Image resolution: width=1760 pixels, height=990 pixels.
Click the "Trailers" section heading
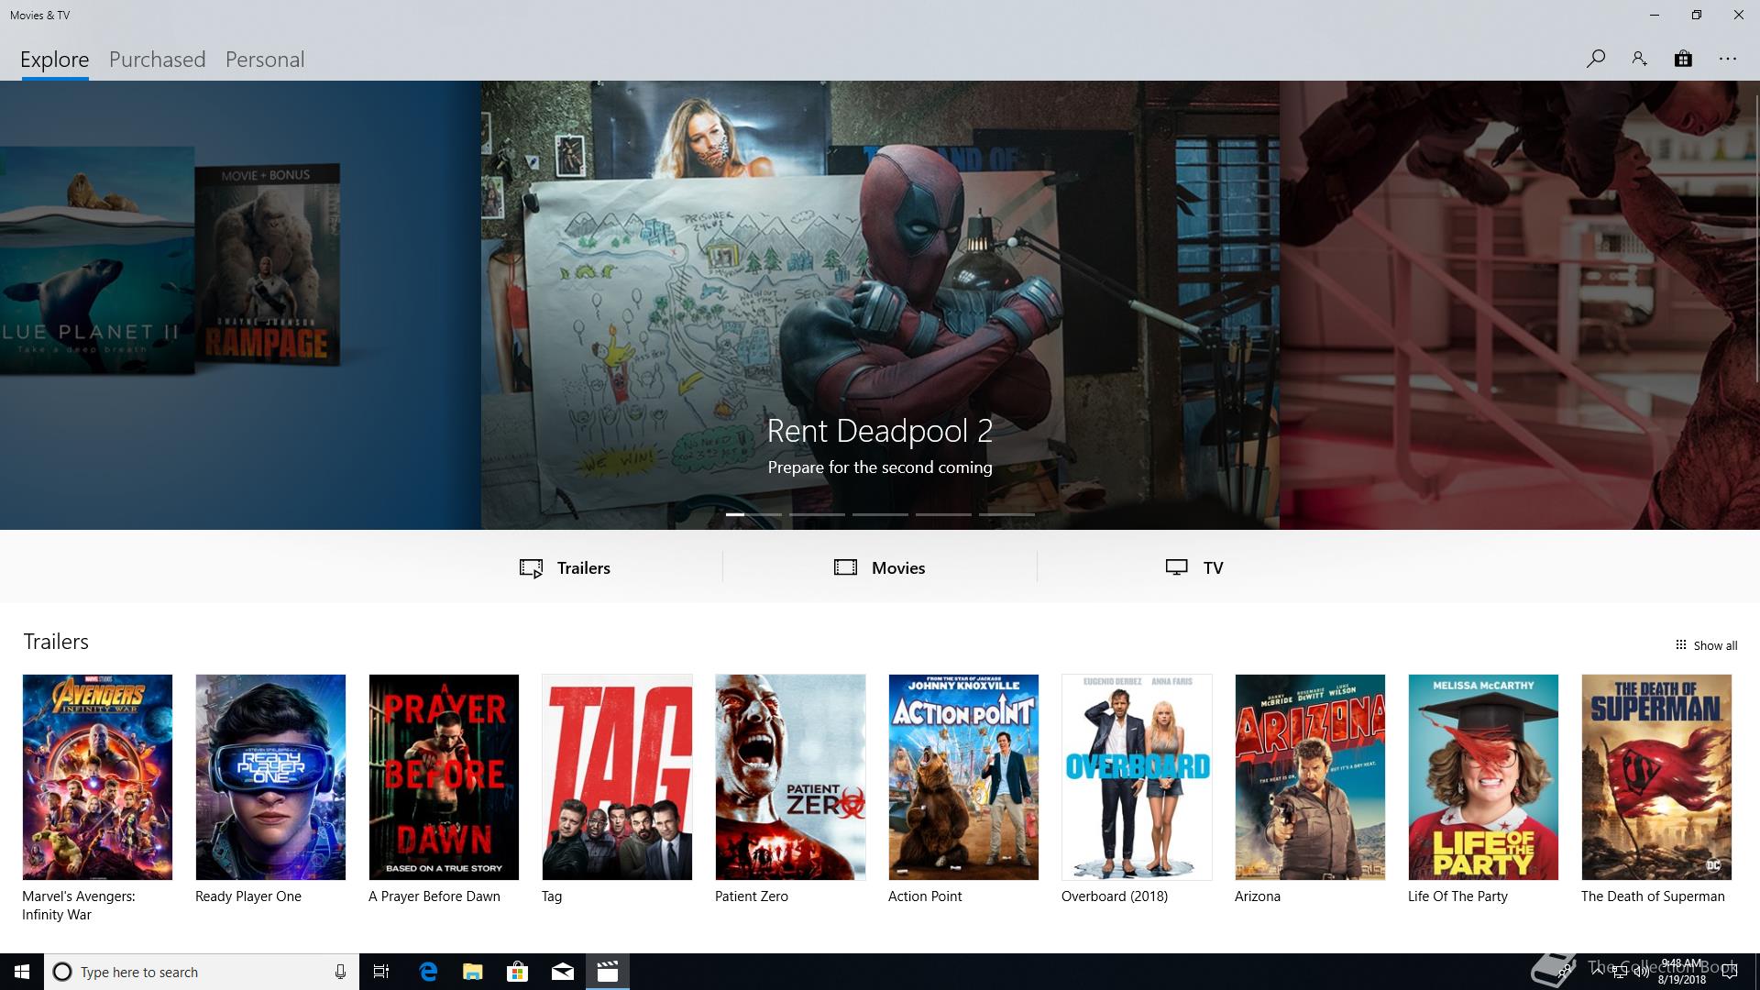coord(56,642)
